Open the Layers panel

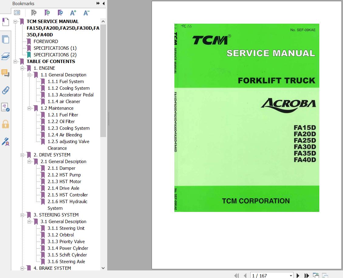pos(5,56)
